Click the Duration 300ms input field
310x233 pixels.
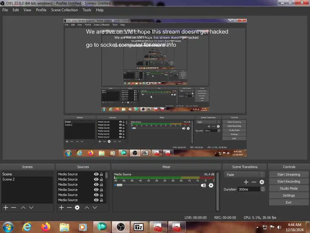coord(249,189)
